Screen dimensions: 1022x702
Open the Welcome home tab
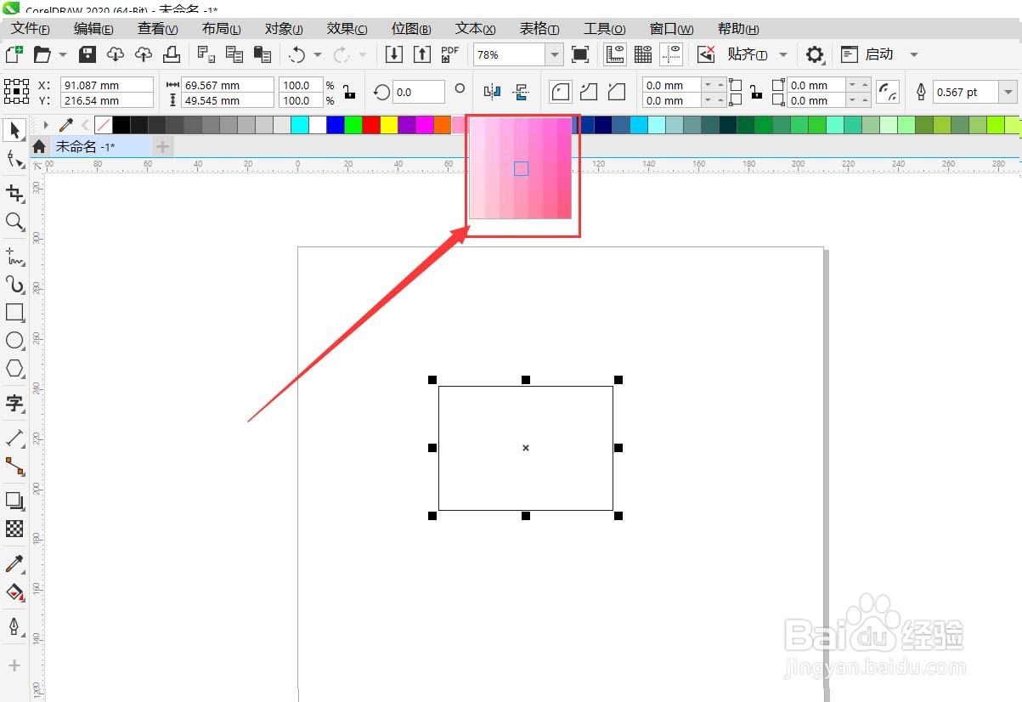point(39,147)
